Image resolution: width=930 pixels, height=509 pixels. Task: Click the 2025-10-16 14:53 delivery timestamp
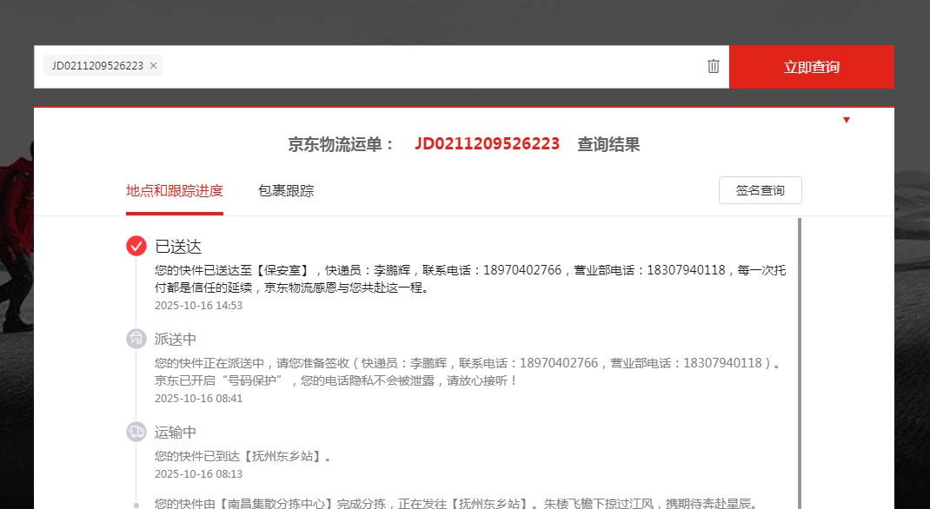198,306
